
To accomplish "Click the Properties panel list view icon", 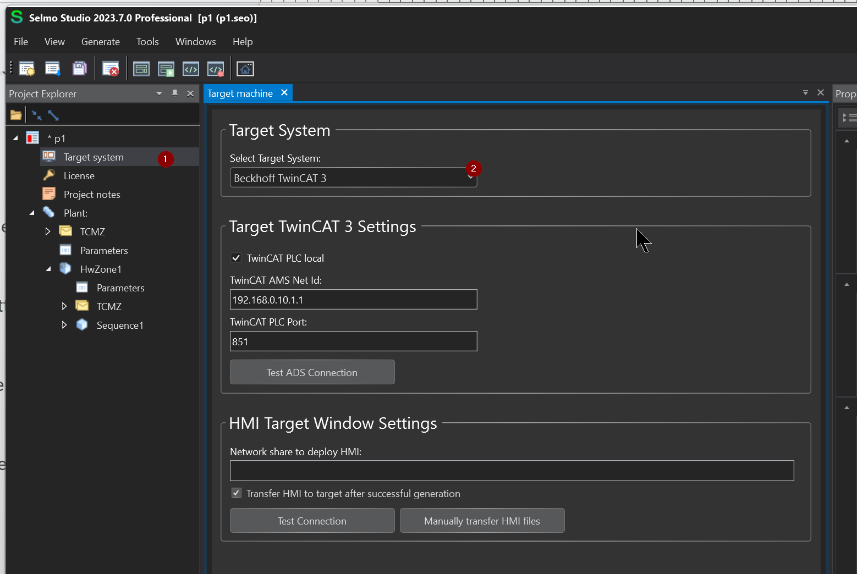I will 850,118.
